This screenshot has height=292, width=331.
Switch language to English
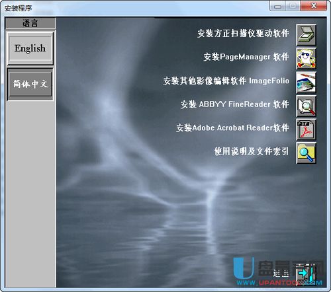tap(30, 48)
